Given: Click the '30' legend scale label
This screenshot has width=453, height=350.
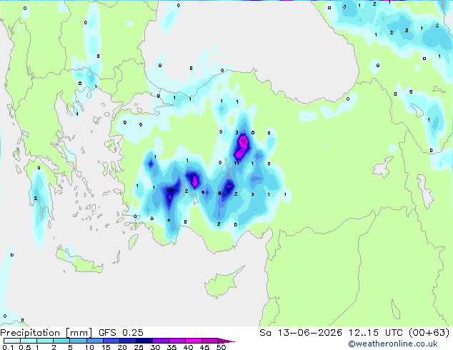Looking at the screenshot, I should pyautogui.click(x=155, y=347).
